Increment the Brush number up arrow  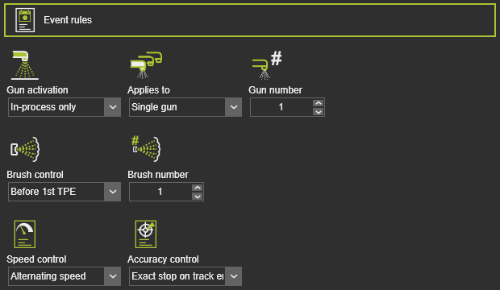[x=198, y=188]
